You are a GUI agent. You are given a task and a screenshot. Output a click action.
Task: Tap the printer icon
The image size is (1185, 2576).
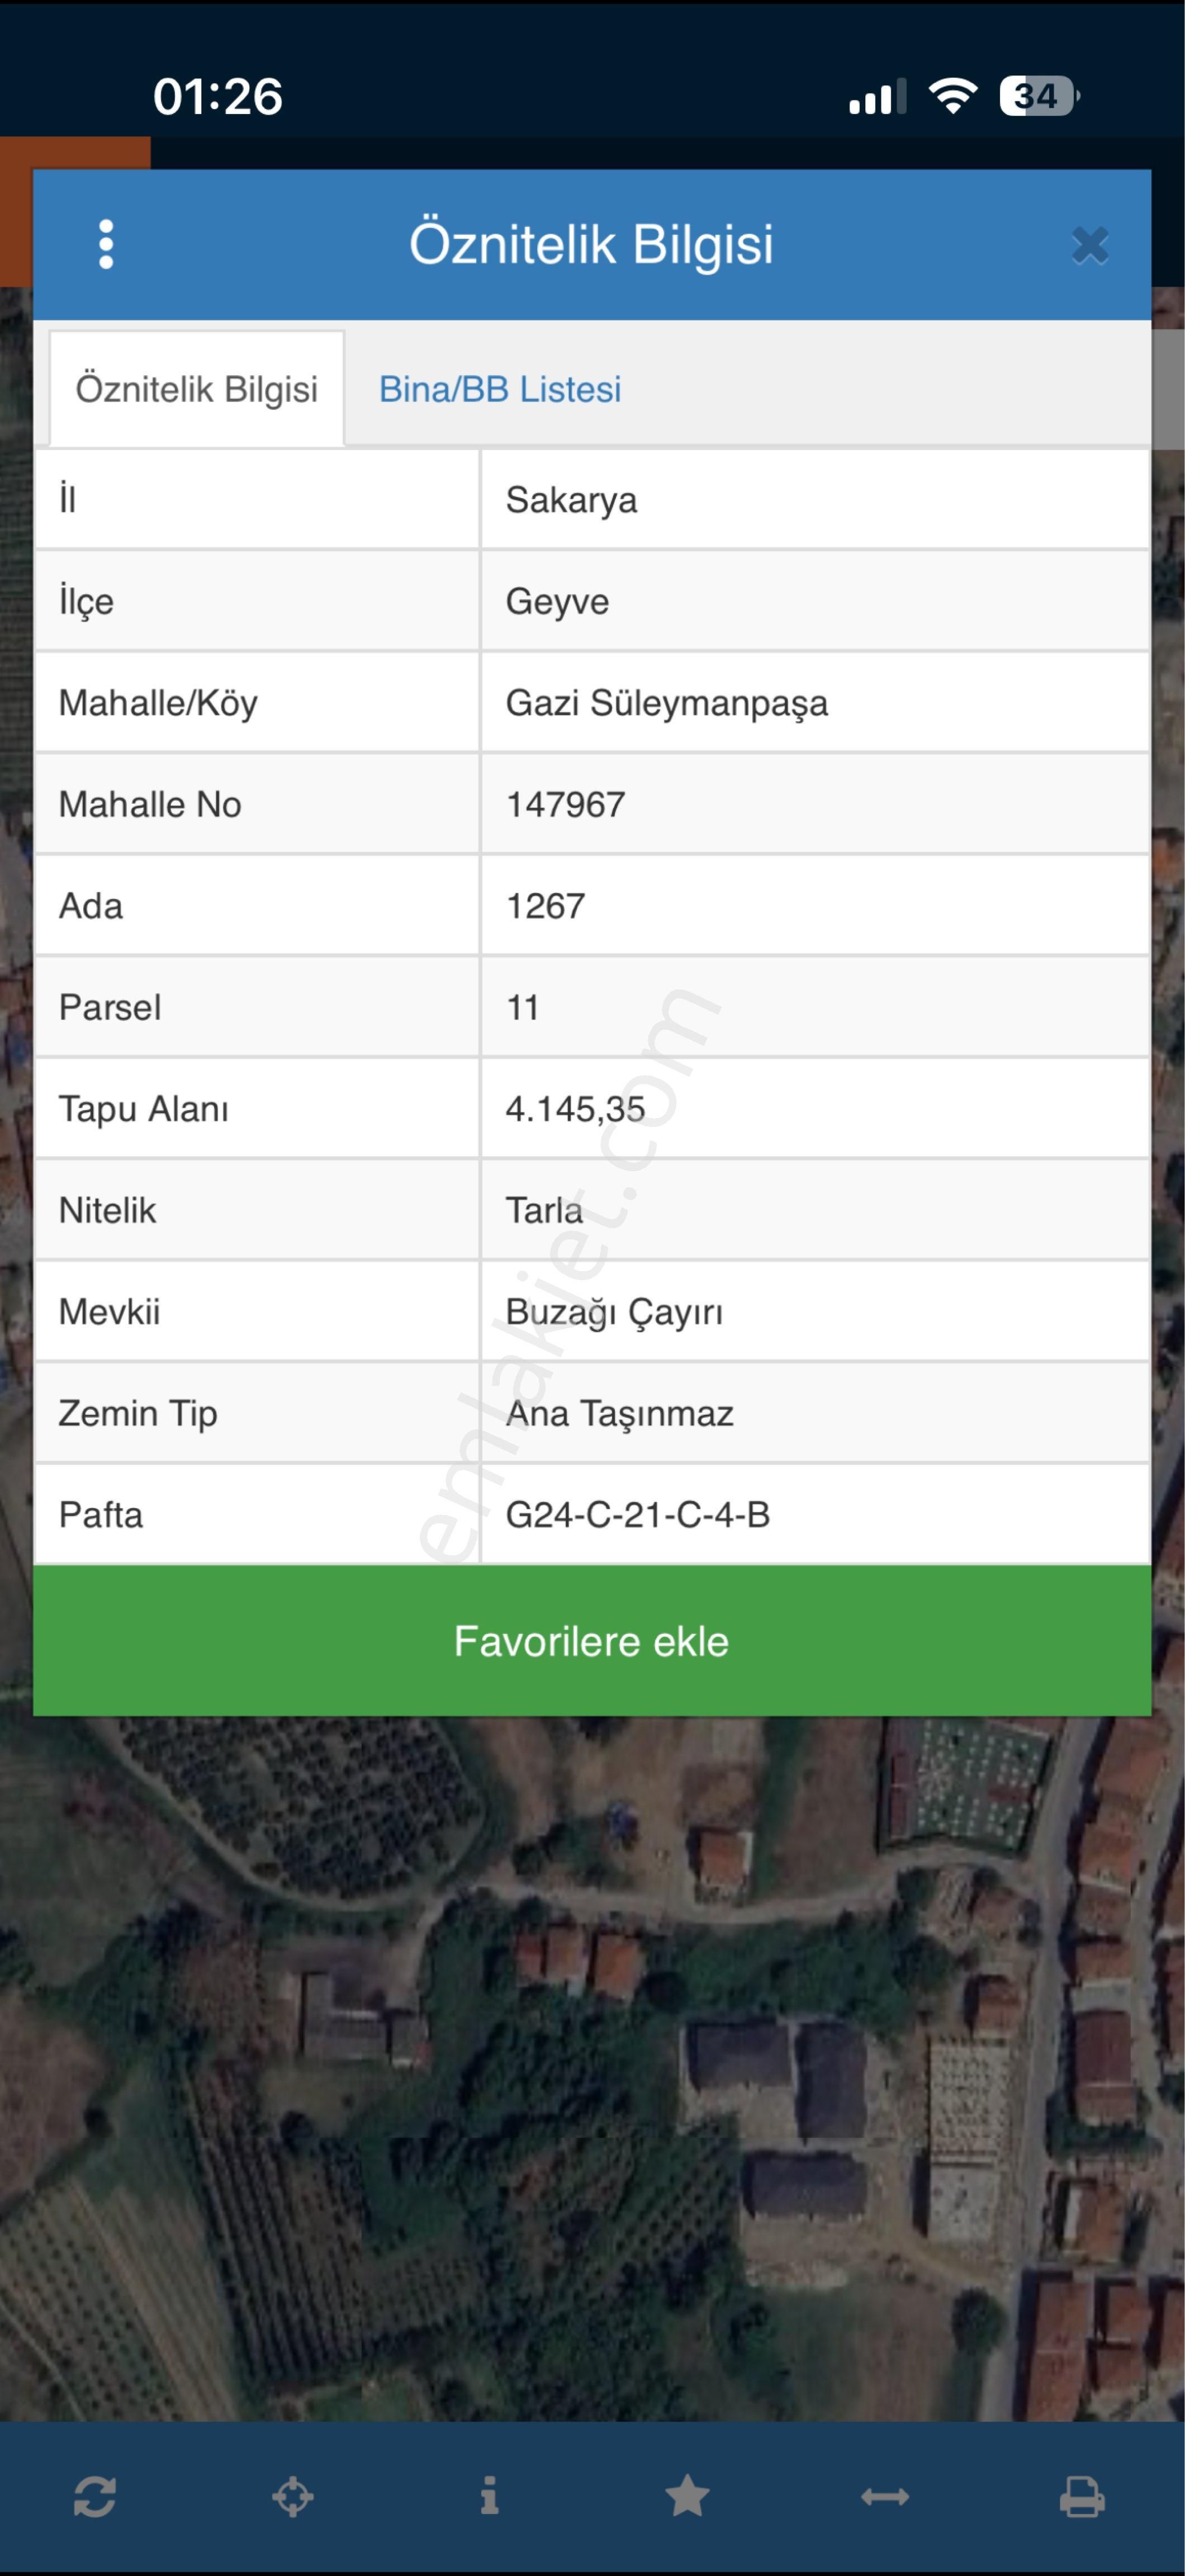click(x=1082, y=2496)
